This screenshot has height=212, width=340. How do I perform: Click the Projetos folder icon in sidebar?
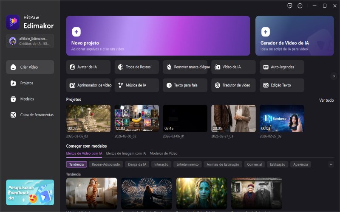click(13, 83)
